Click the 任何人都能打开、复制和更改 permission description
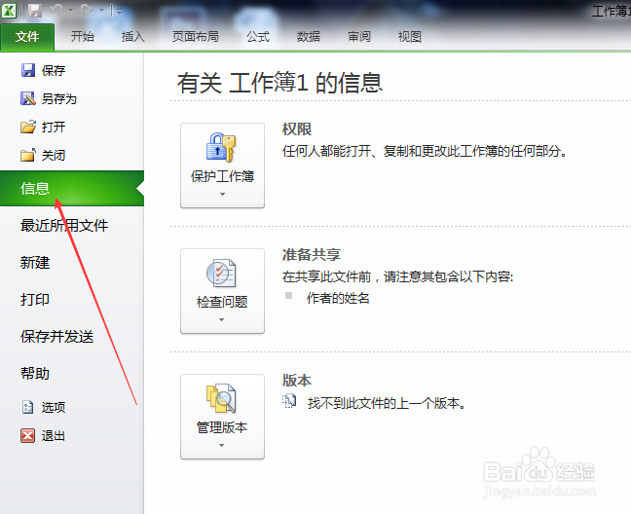 point(425,151)
